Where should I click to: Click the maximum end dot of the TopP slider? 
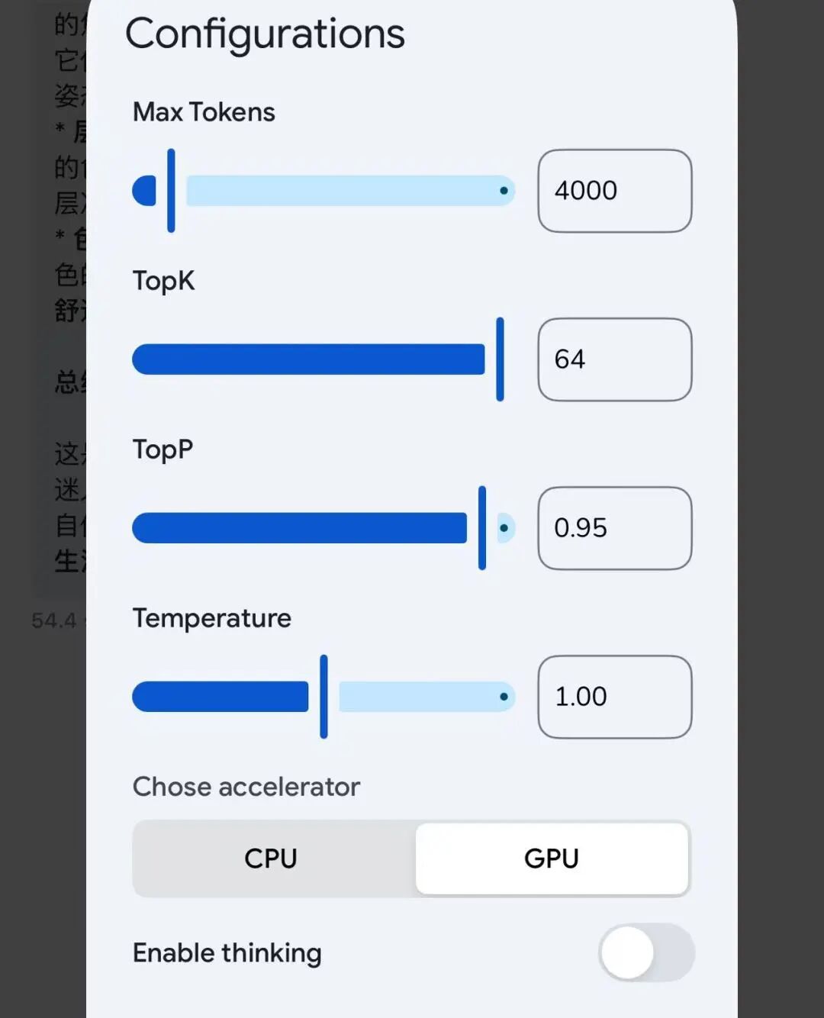coord(504,528)
